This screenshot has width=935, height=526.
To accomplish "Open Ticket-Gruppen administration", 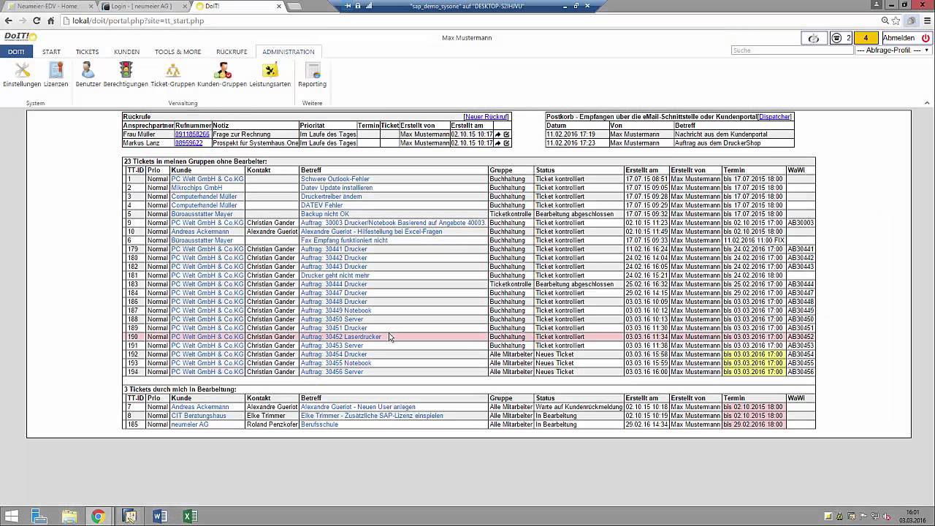I will (173, 72).
